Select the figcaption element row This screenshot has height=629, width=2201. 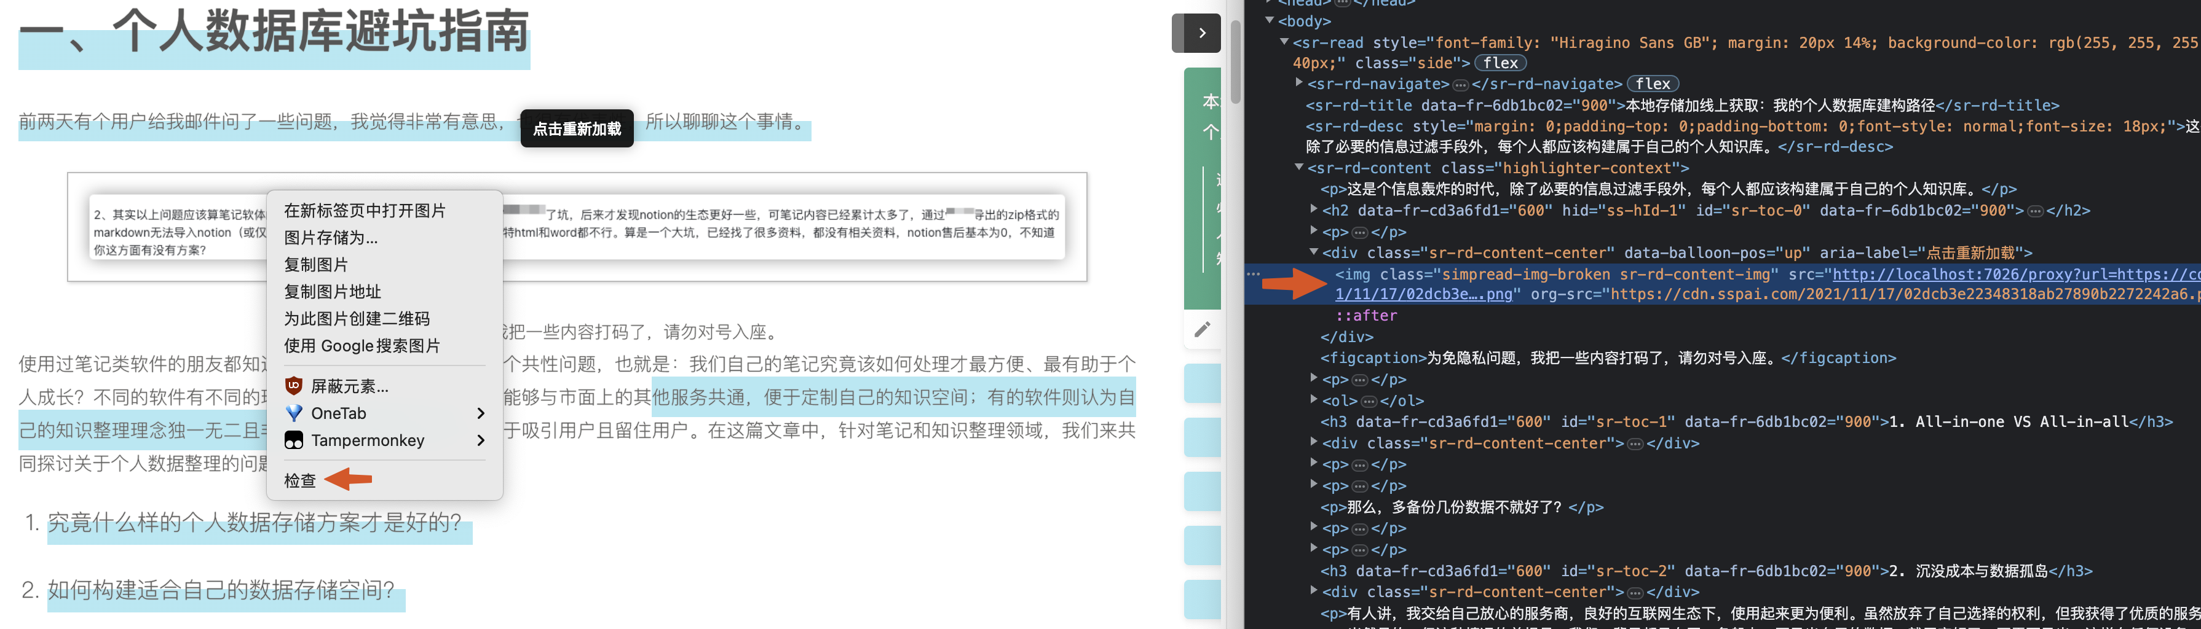tap(1608, 357)
